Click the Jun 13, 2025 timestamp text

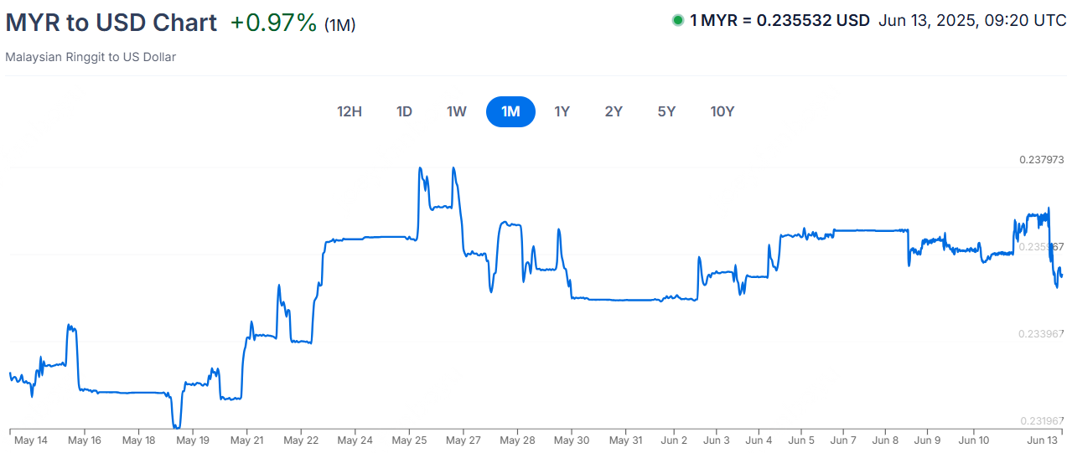972,21
